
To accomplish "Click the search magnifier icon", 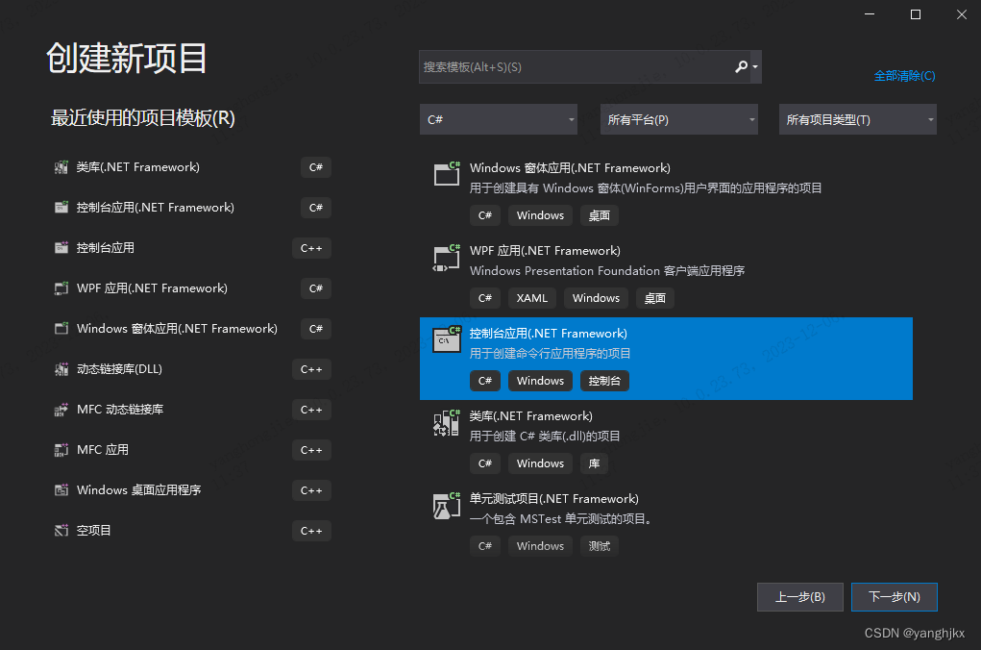I will [743, 66].
